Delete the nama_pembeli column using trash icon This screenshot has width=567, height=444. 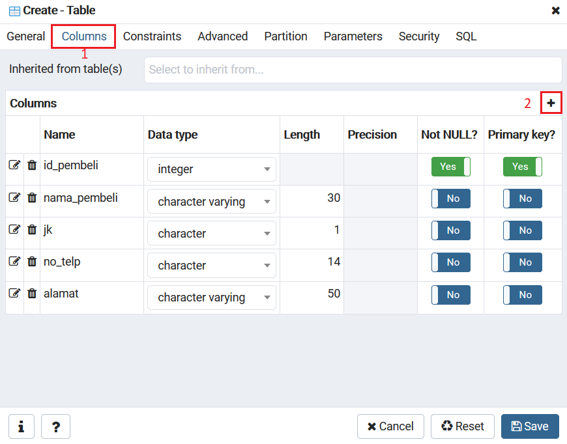click(31, 197)
